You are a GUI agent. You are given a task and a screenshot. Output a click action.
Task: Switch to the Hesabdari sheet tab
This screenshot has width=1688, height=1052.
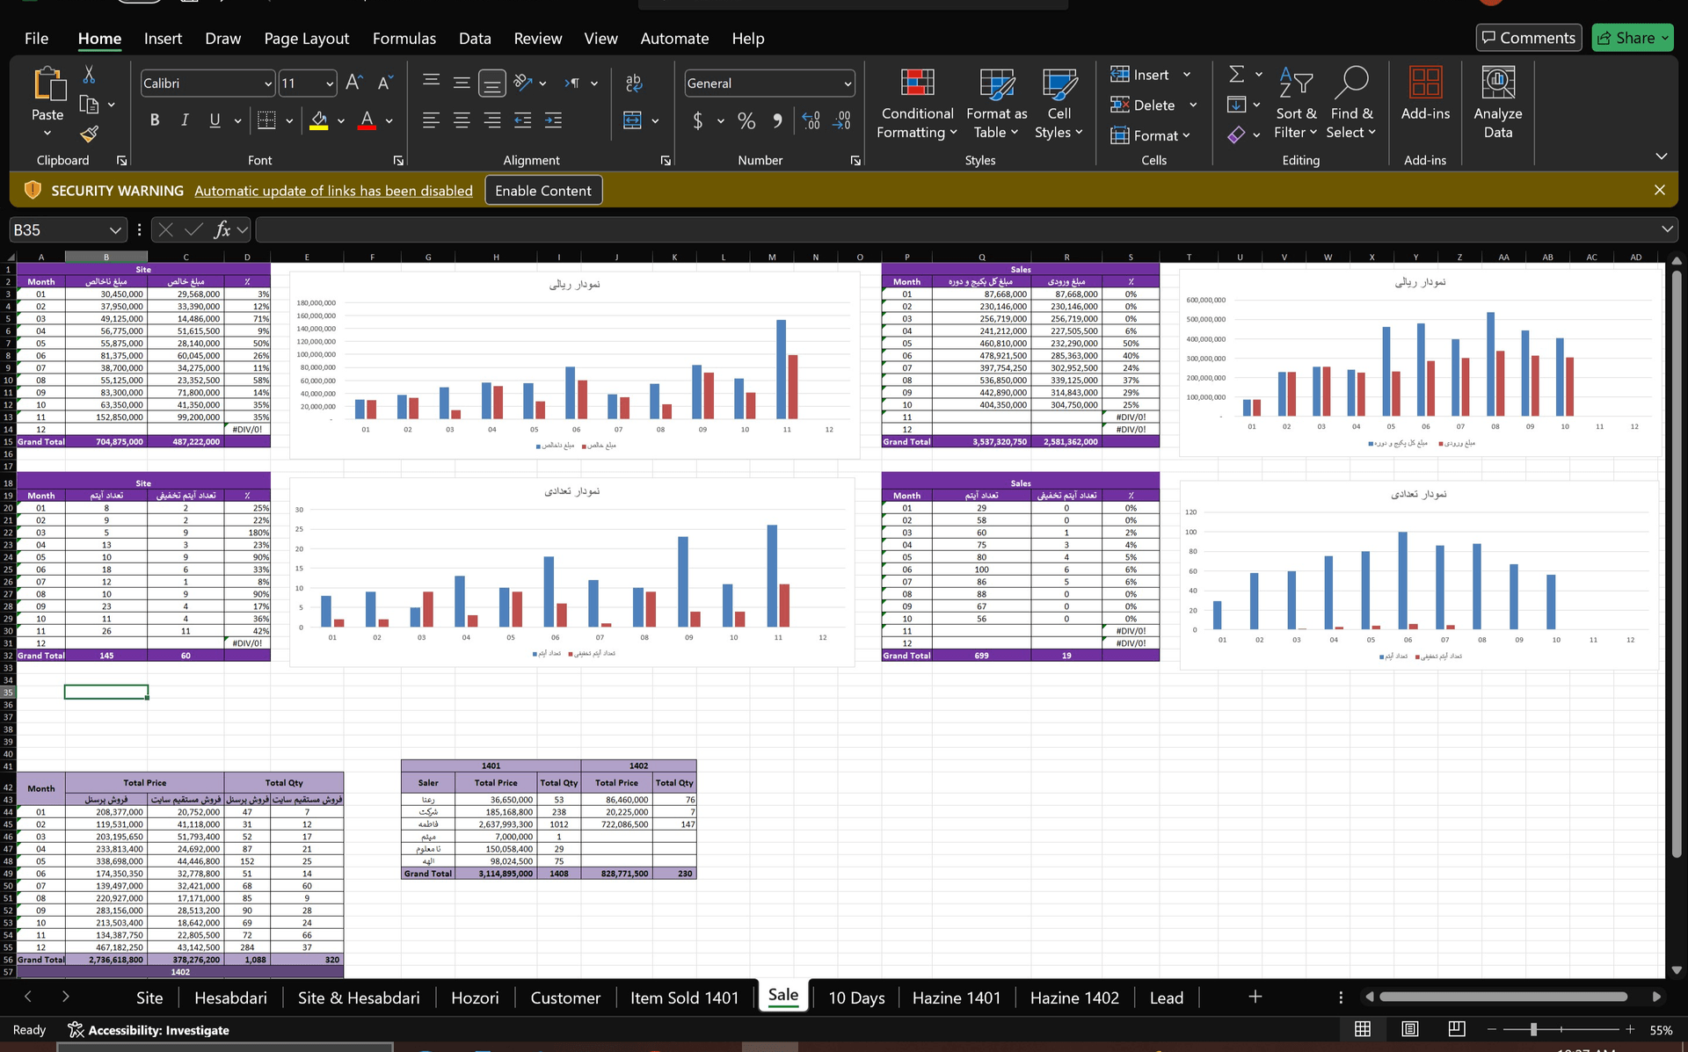pyautogui.click(x=230, y=998)
